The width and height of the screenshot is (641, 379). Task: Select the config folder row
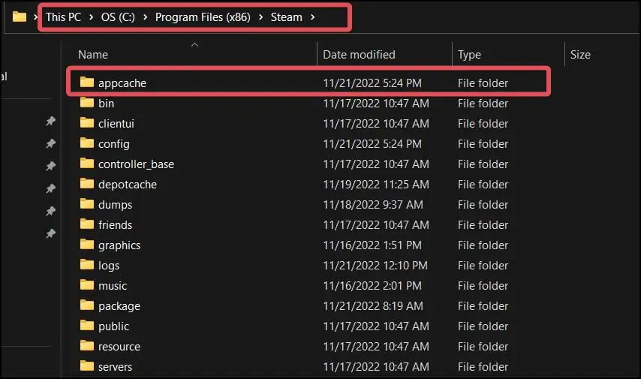click(x=114, y=143)
